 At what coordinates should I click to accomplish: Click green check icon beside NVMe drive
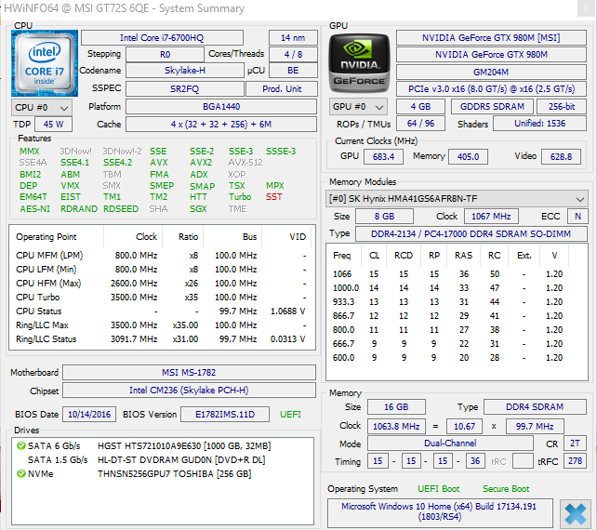click(x=21, y=473)
